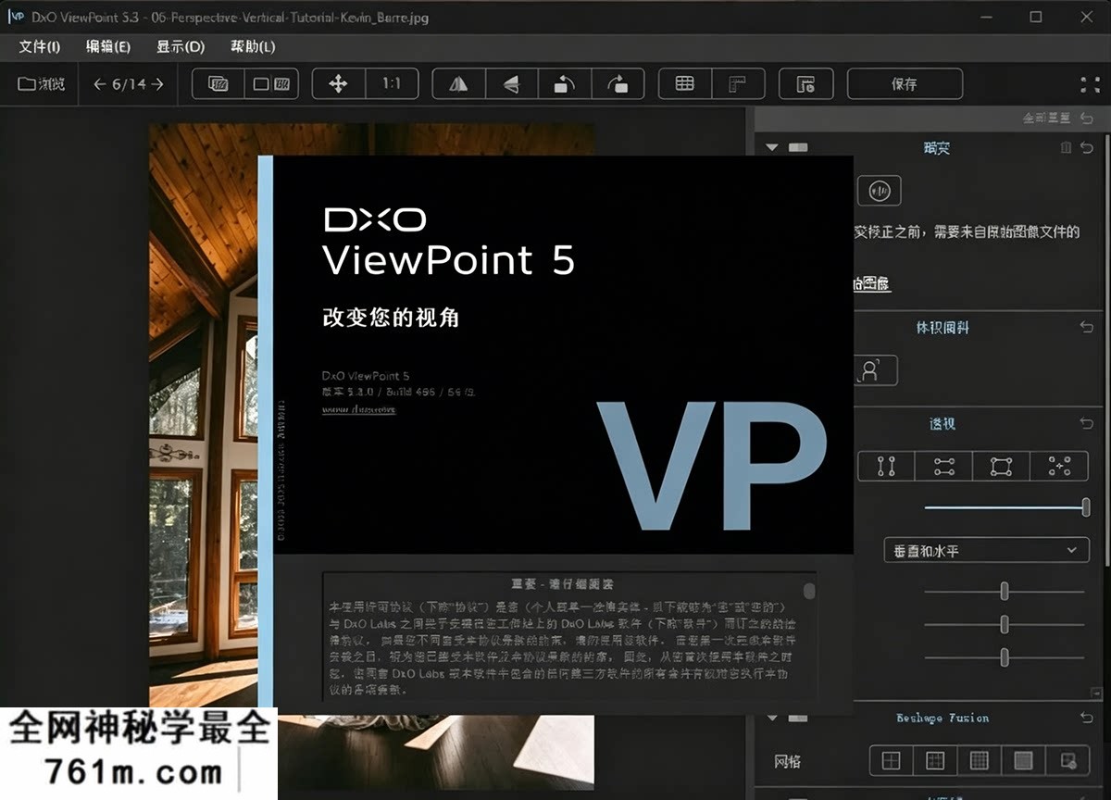1111x800 pixels.
Task: Open the 文件(I) menu
Action: 40,46
